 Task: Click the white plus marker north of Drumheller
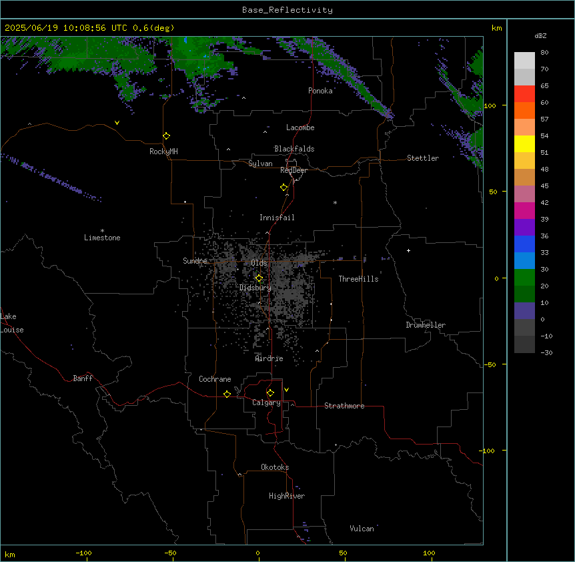(408, 250)
